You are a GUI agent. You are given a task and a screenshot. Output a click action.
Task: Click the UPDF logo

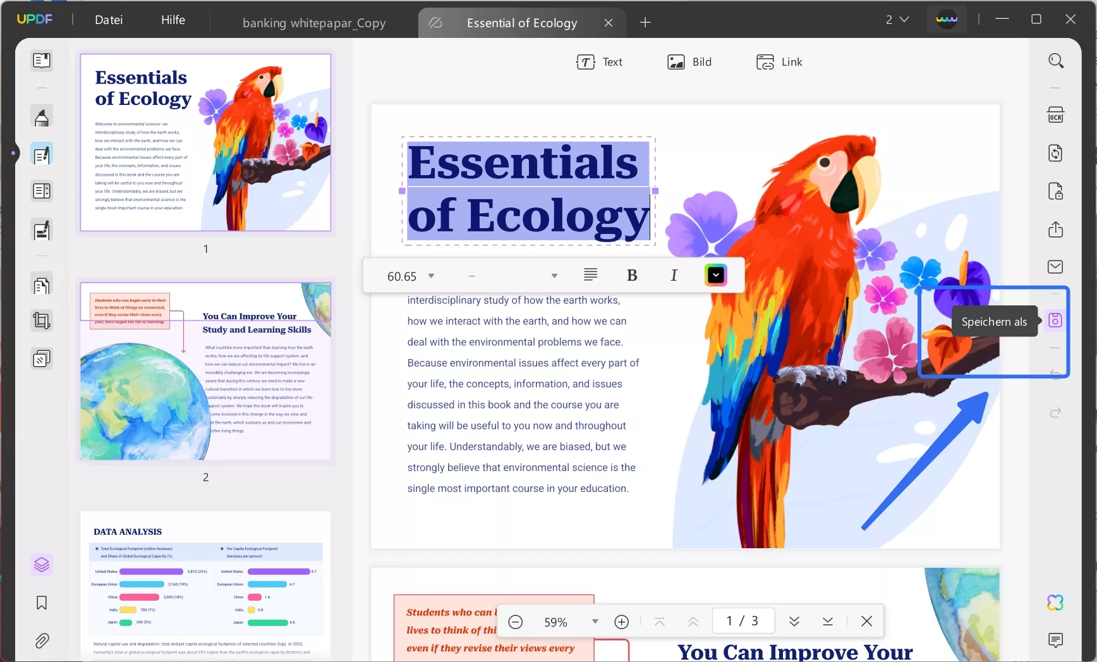tap(35, 19)
